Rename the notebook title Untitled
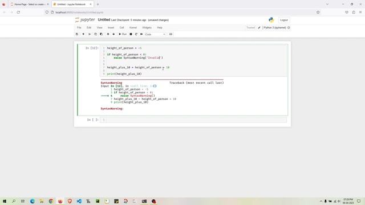This screenshot has height=205, width=365. pyautogui.click(x=104, y=20)
